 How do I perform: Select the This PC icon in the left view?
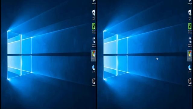click(94, 68)
